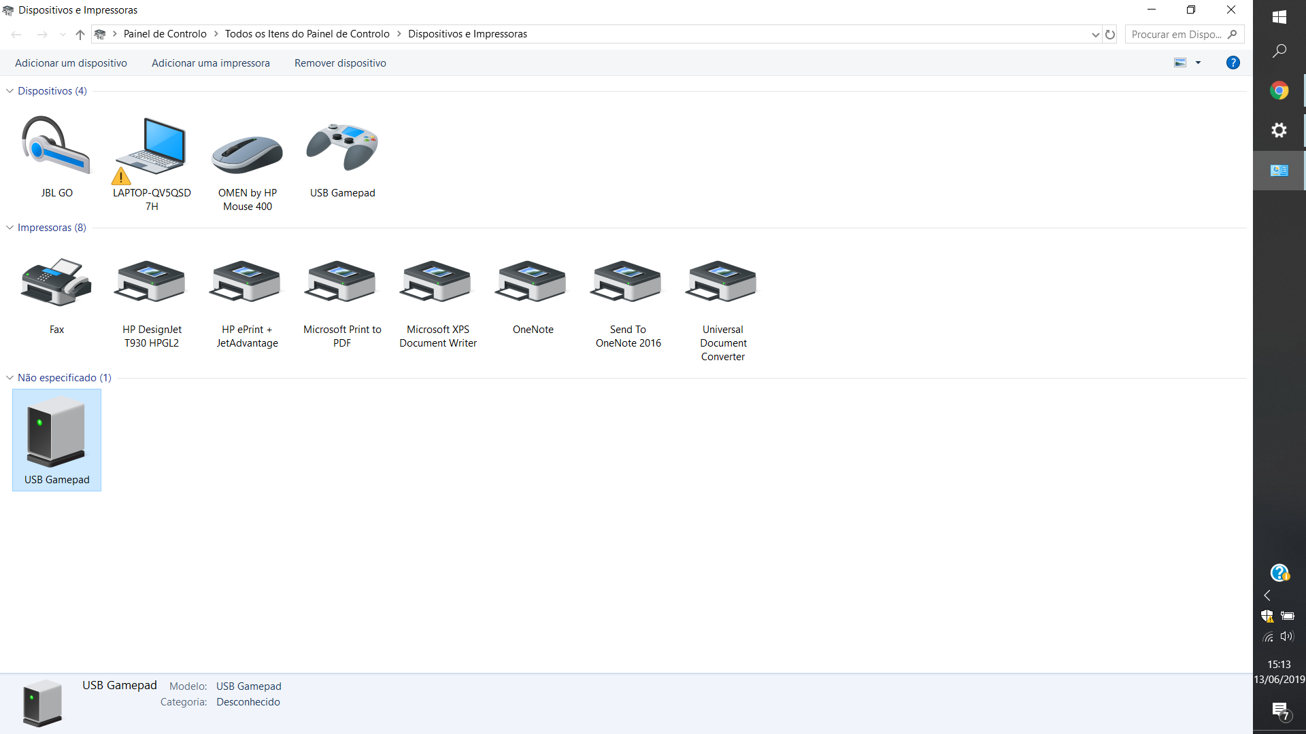Image resolution: width=1306 pixels, height=734 pixels.
Task: Click the USB Gamepad icon in details pane
Action: [42, 703]
